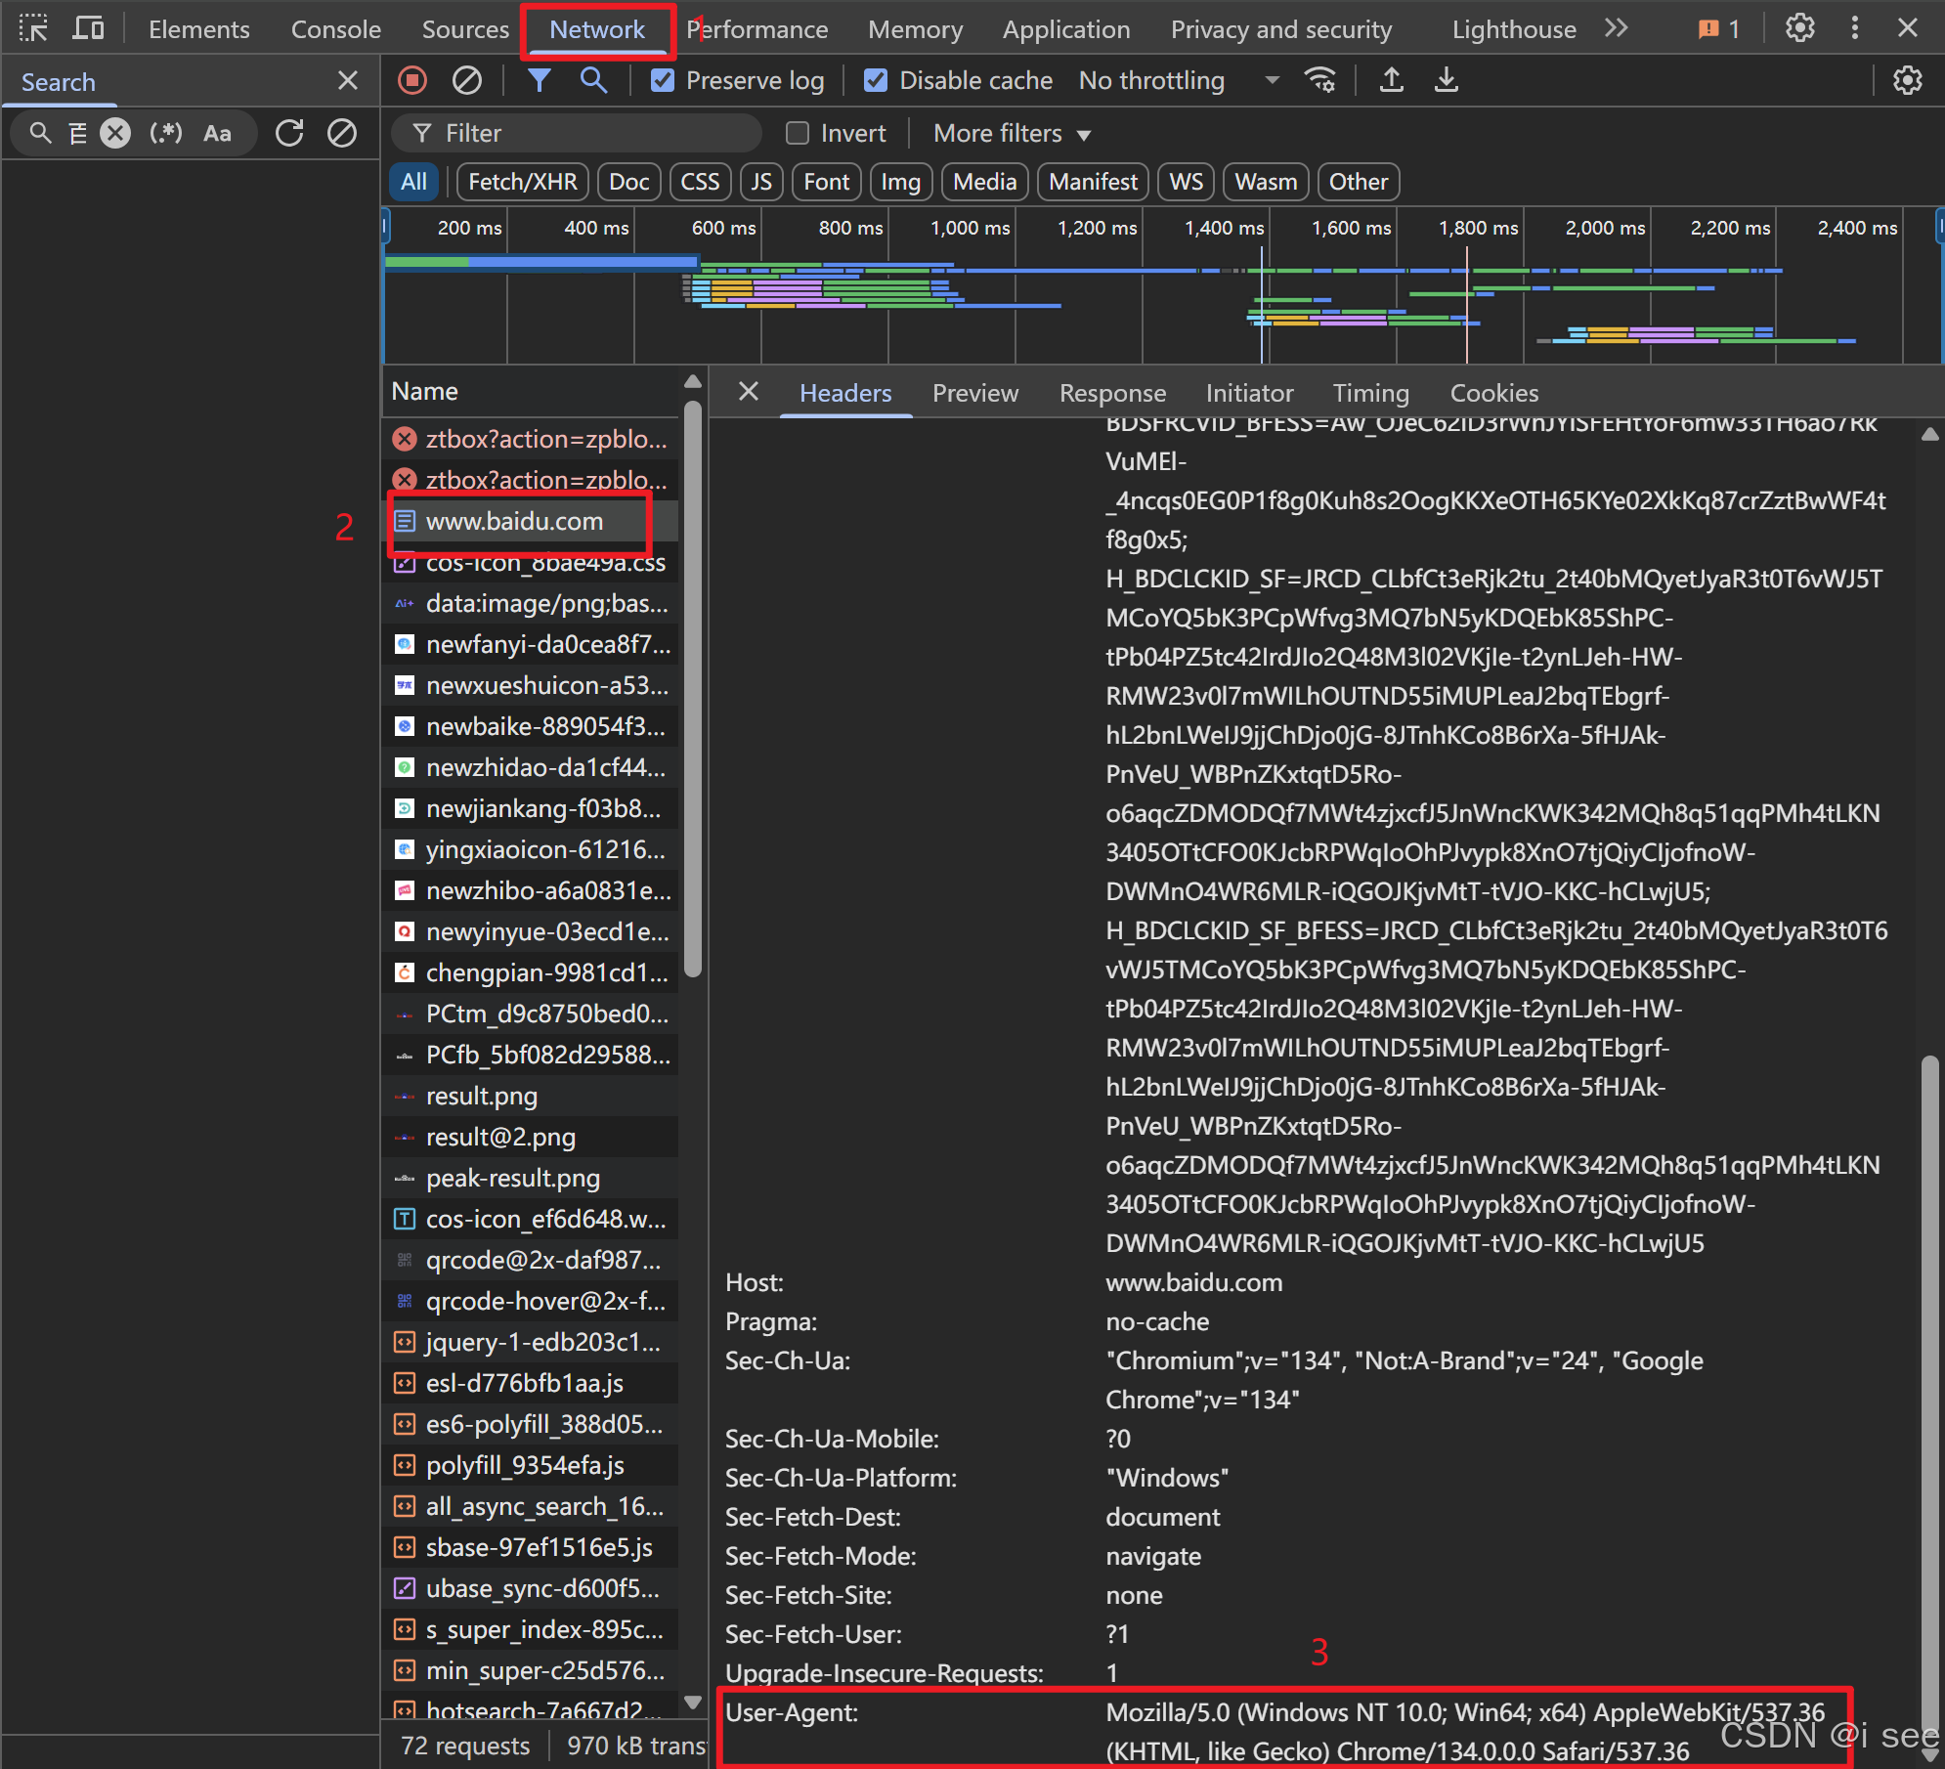Select the inspect element picker icon

click(33, 28)
